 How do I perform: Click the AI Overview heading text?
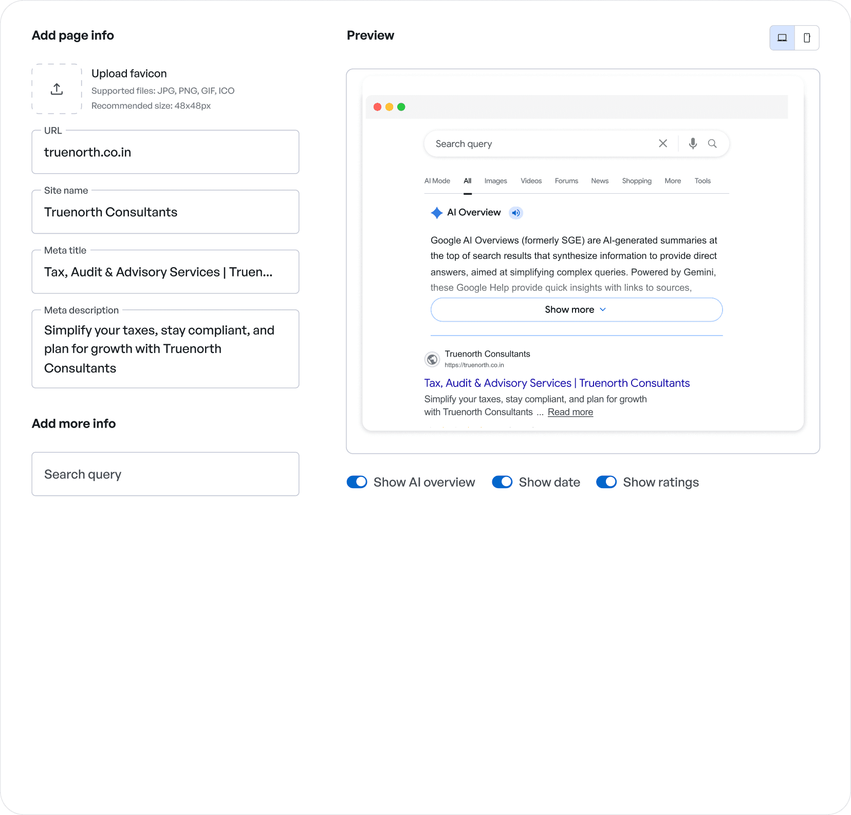474,213
